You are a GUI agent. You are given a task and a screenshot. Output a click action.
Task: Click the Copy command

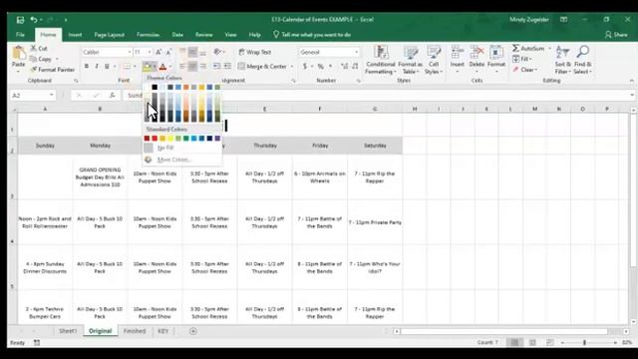(41, 59)
